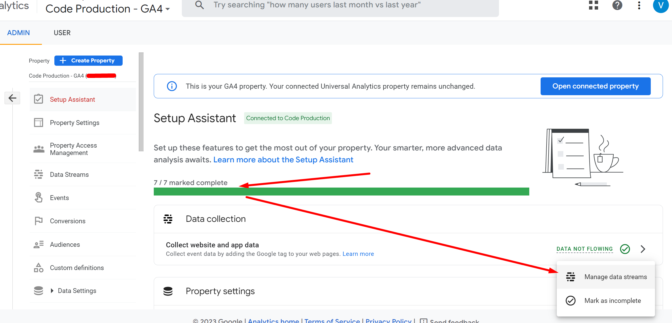Viewport: 672px width, 323px height.
Task: Click the Connected to Code Production badge
Action: [288, 118]
